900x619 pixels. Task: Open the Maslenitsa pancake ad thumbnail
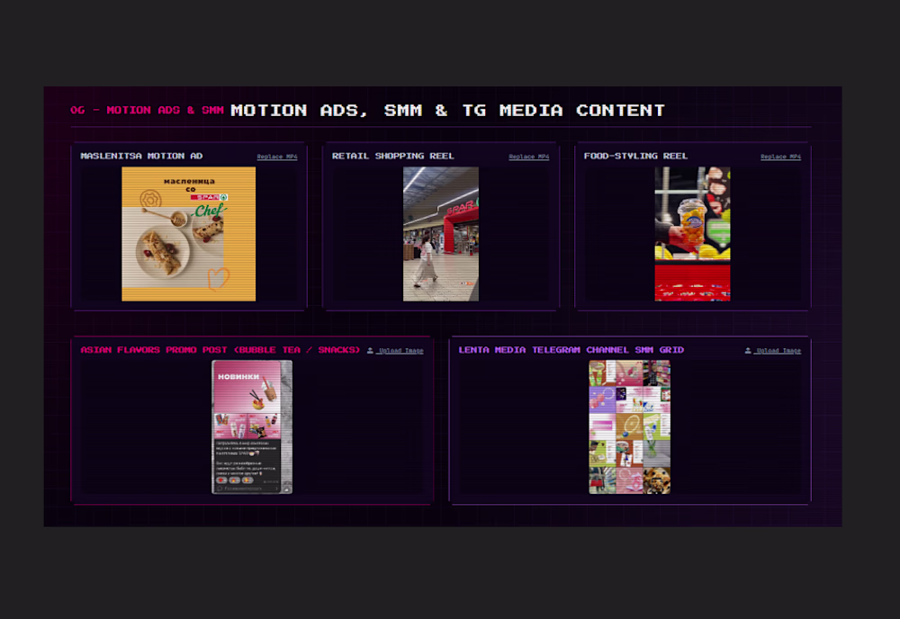click(189, 234)
